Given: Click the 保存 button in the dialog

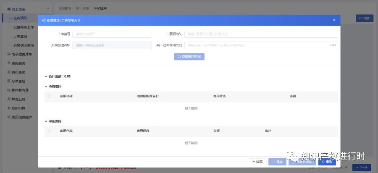Looking at the screenshot, I should pyautogui.click(x=277, y=162).
